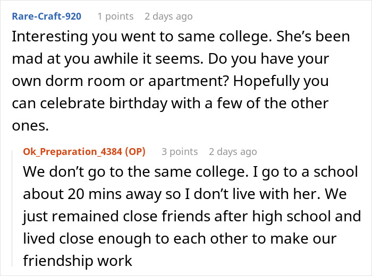Click the final line "friendship work"

pyautogui.click(x=78, y=261)
